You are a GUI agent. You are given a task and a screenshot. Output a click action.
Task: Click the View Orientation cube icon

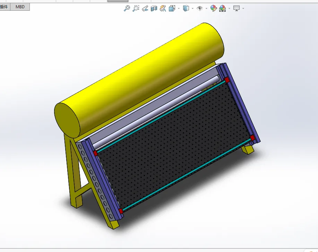tap(172, 8)
